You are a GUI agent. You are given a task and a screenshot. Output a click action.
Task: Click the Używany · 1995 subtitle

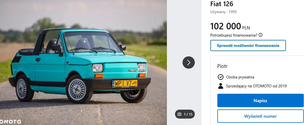point(223,12)
